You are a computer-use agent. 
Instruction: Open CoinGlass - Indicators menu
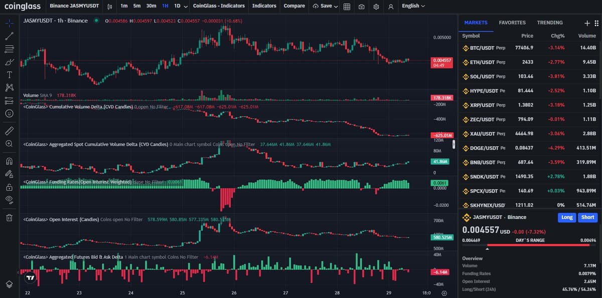tap(219, 6)
